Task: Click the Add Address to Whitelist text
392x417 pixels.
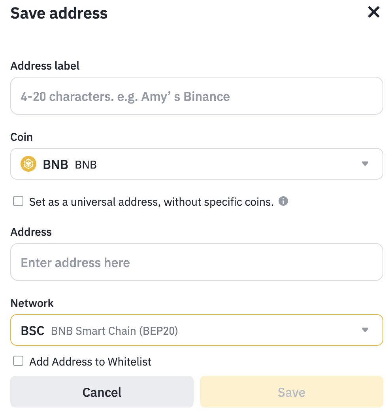Action: (90, 362)
